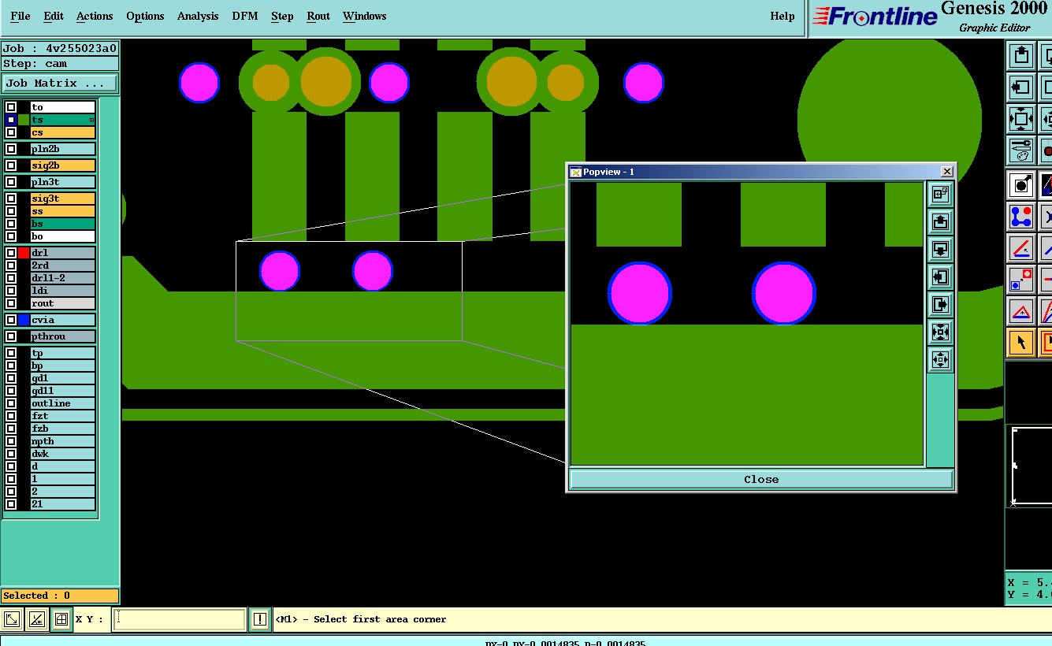This screenshot has height=646, width=1052.
Task: Open the tools and palette settings icon
Action: point(1021,150)
